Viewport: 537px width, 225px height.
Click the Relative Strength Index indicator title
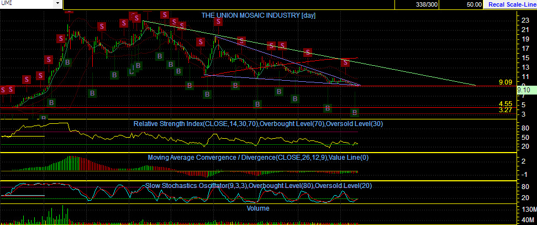(258, 124)
